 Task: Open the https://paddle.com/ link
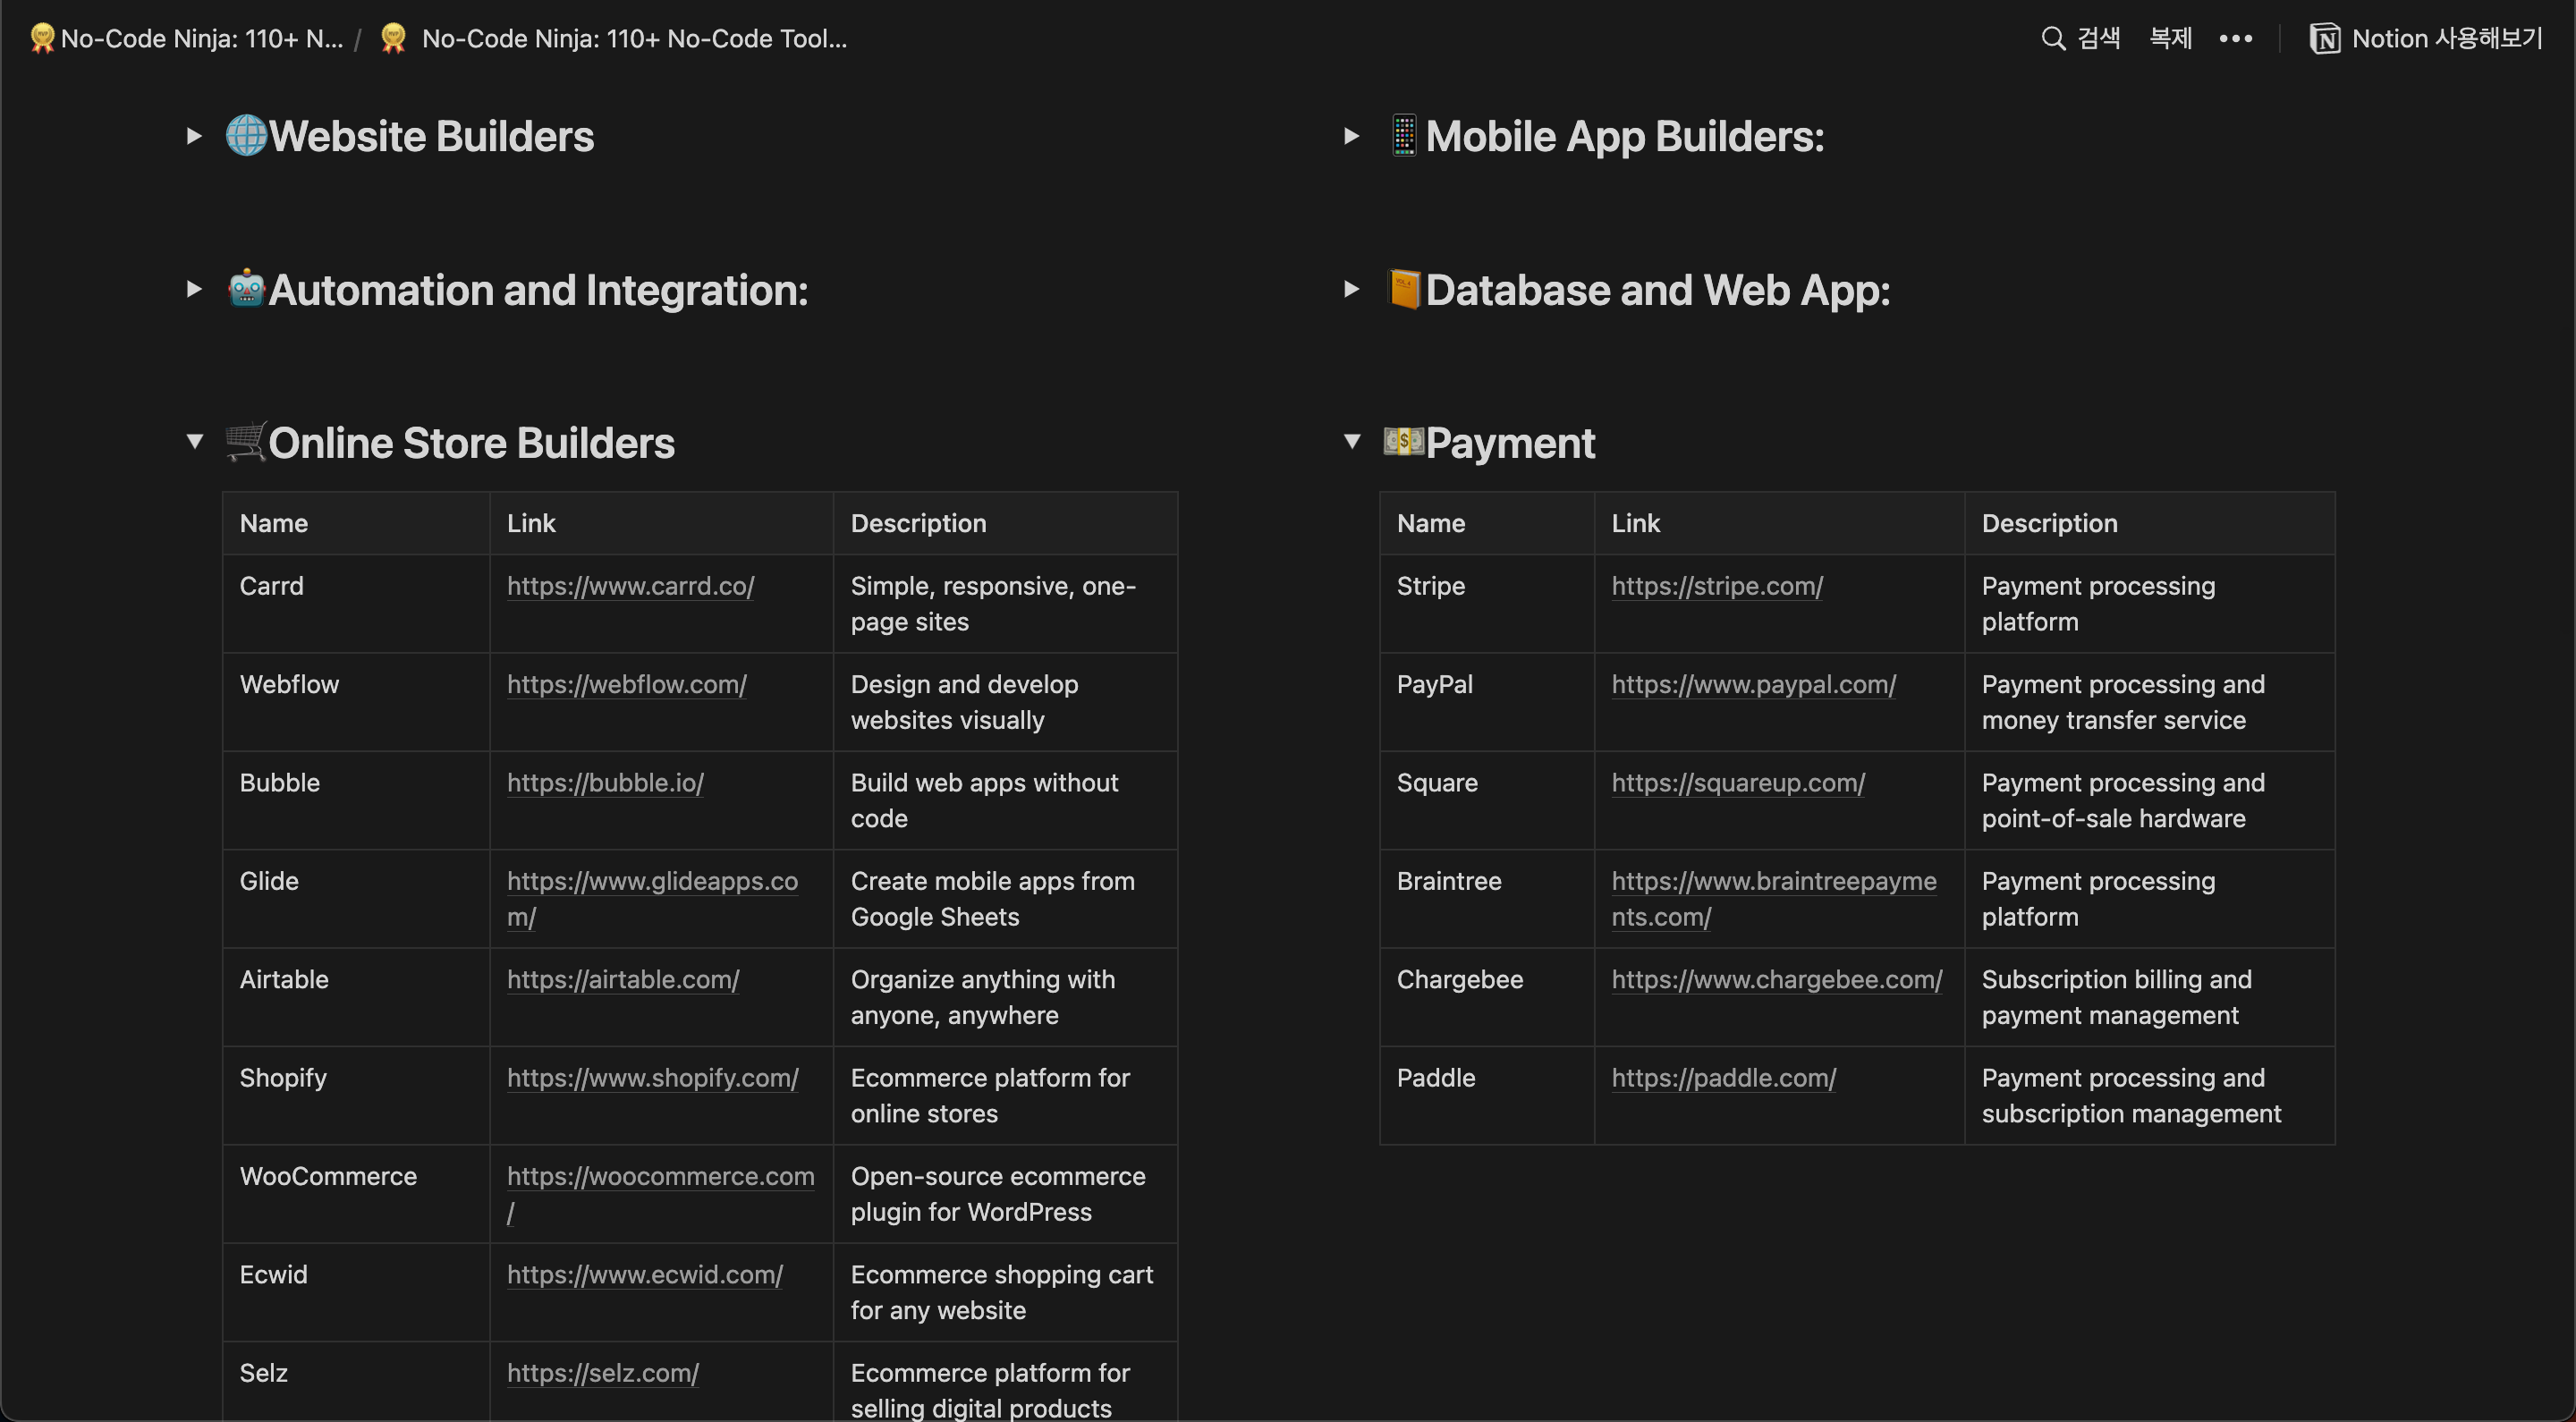click(1724, 1077)
